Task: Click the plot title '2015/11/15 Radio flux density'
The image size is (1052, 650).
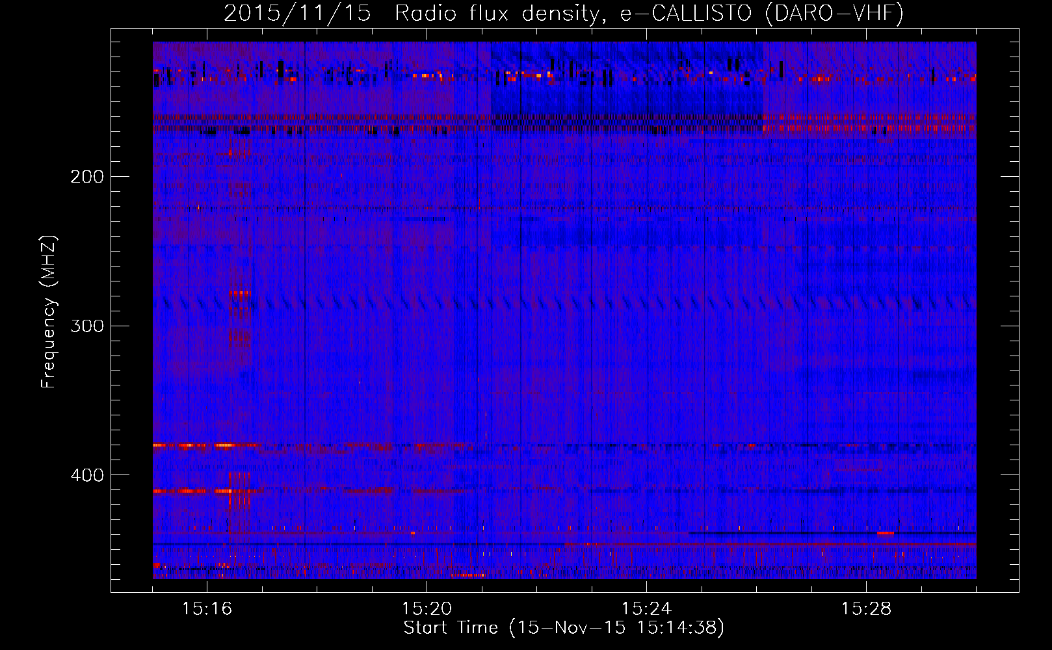Action: point(411,13)
